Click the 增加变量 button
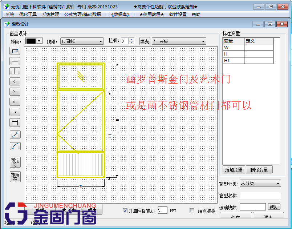 (234, 169)
